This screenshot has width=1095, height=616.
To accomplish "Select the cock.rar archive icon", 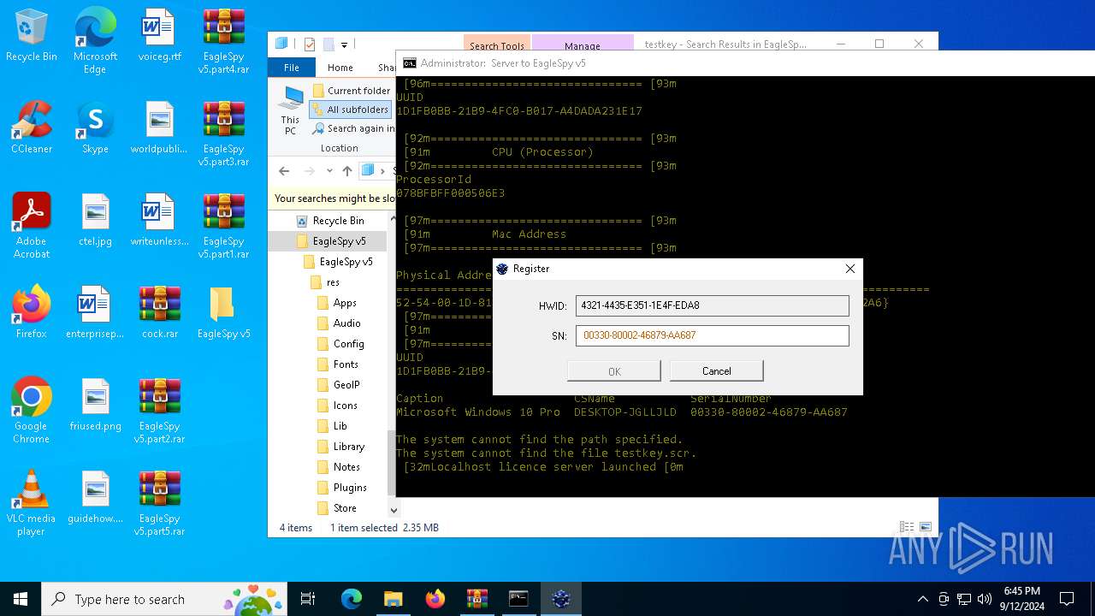I will coord(160,312).
